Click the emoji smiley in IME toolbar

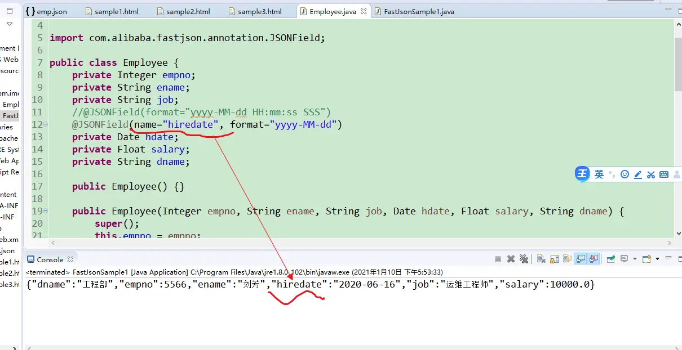[625, 174]
